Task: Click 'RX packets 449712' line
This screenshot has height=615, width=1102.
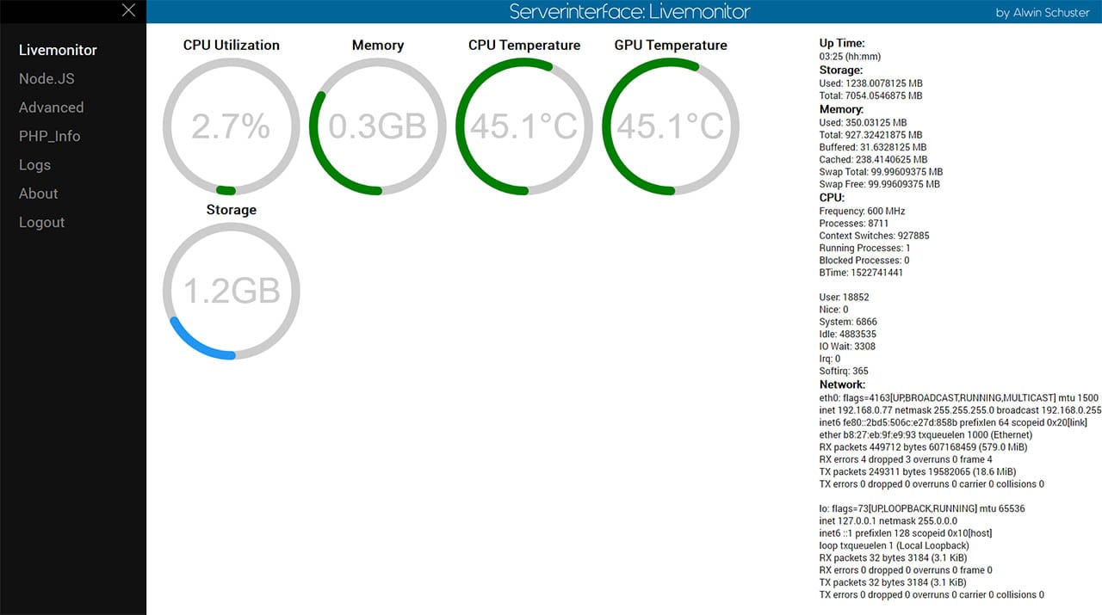Action: pos(923,447)
